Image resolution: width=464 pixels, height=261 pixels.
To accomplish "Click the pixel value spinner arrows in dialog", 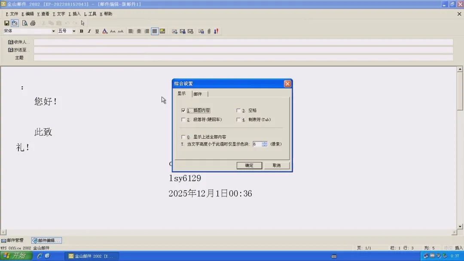I will (x=265, y=144).
